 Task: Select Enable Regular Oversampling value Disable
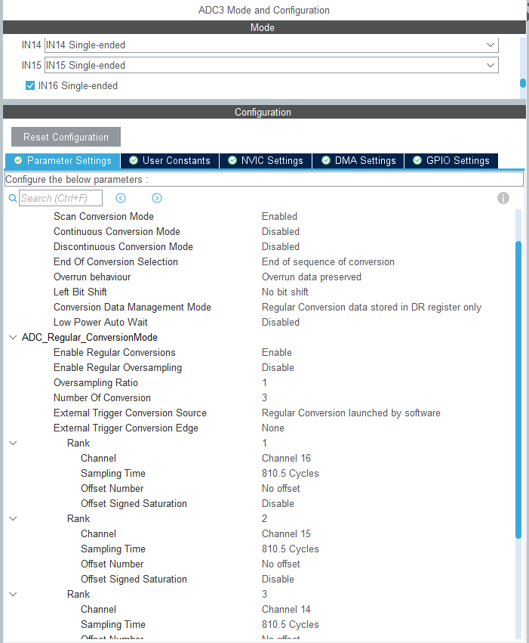point(278,367)
